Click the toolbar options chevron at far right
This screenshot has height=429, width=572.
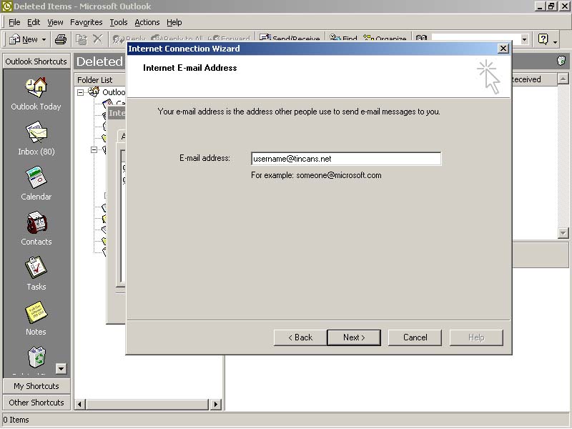555,42
